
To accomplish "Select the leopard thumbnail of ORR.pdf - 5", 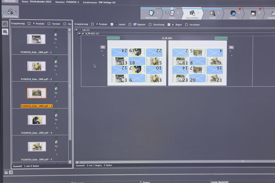I will coord(37,146).
